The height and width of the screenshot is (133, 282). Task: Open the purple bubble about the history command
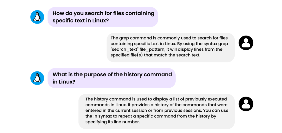click(112, 78)
